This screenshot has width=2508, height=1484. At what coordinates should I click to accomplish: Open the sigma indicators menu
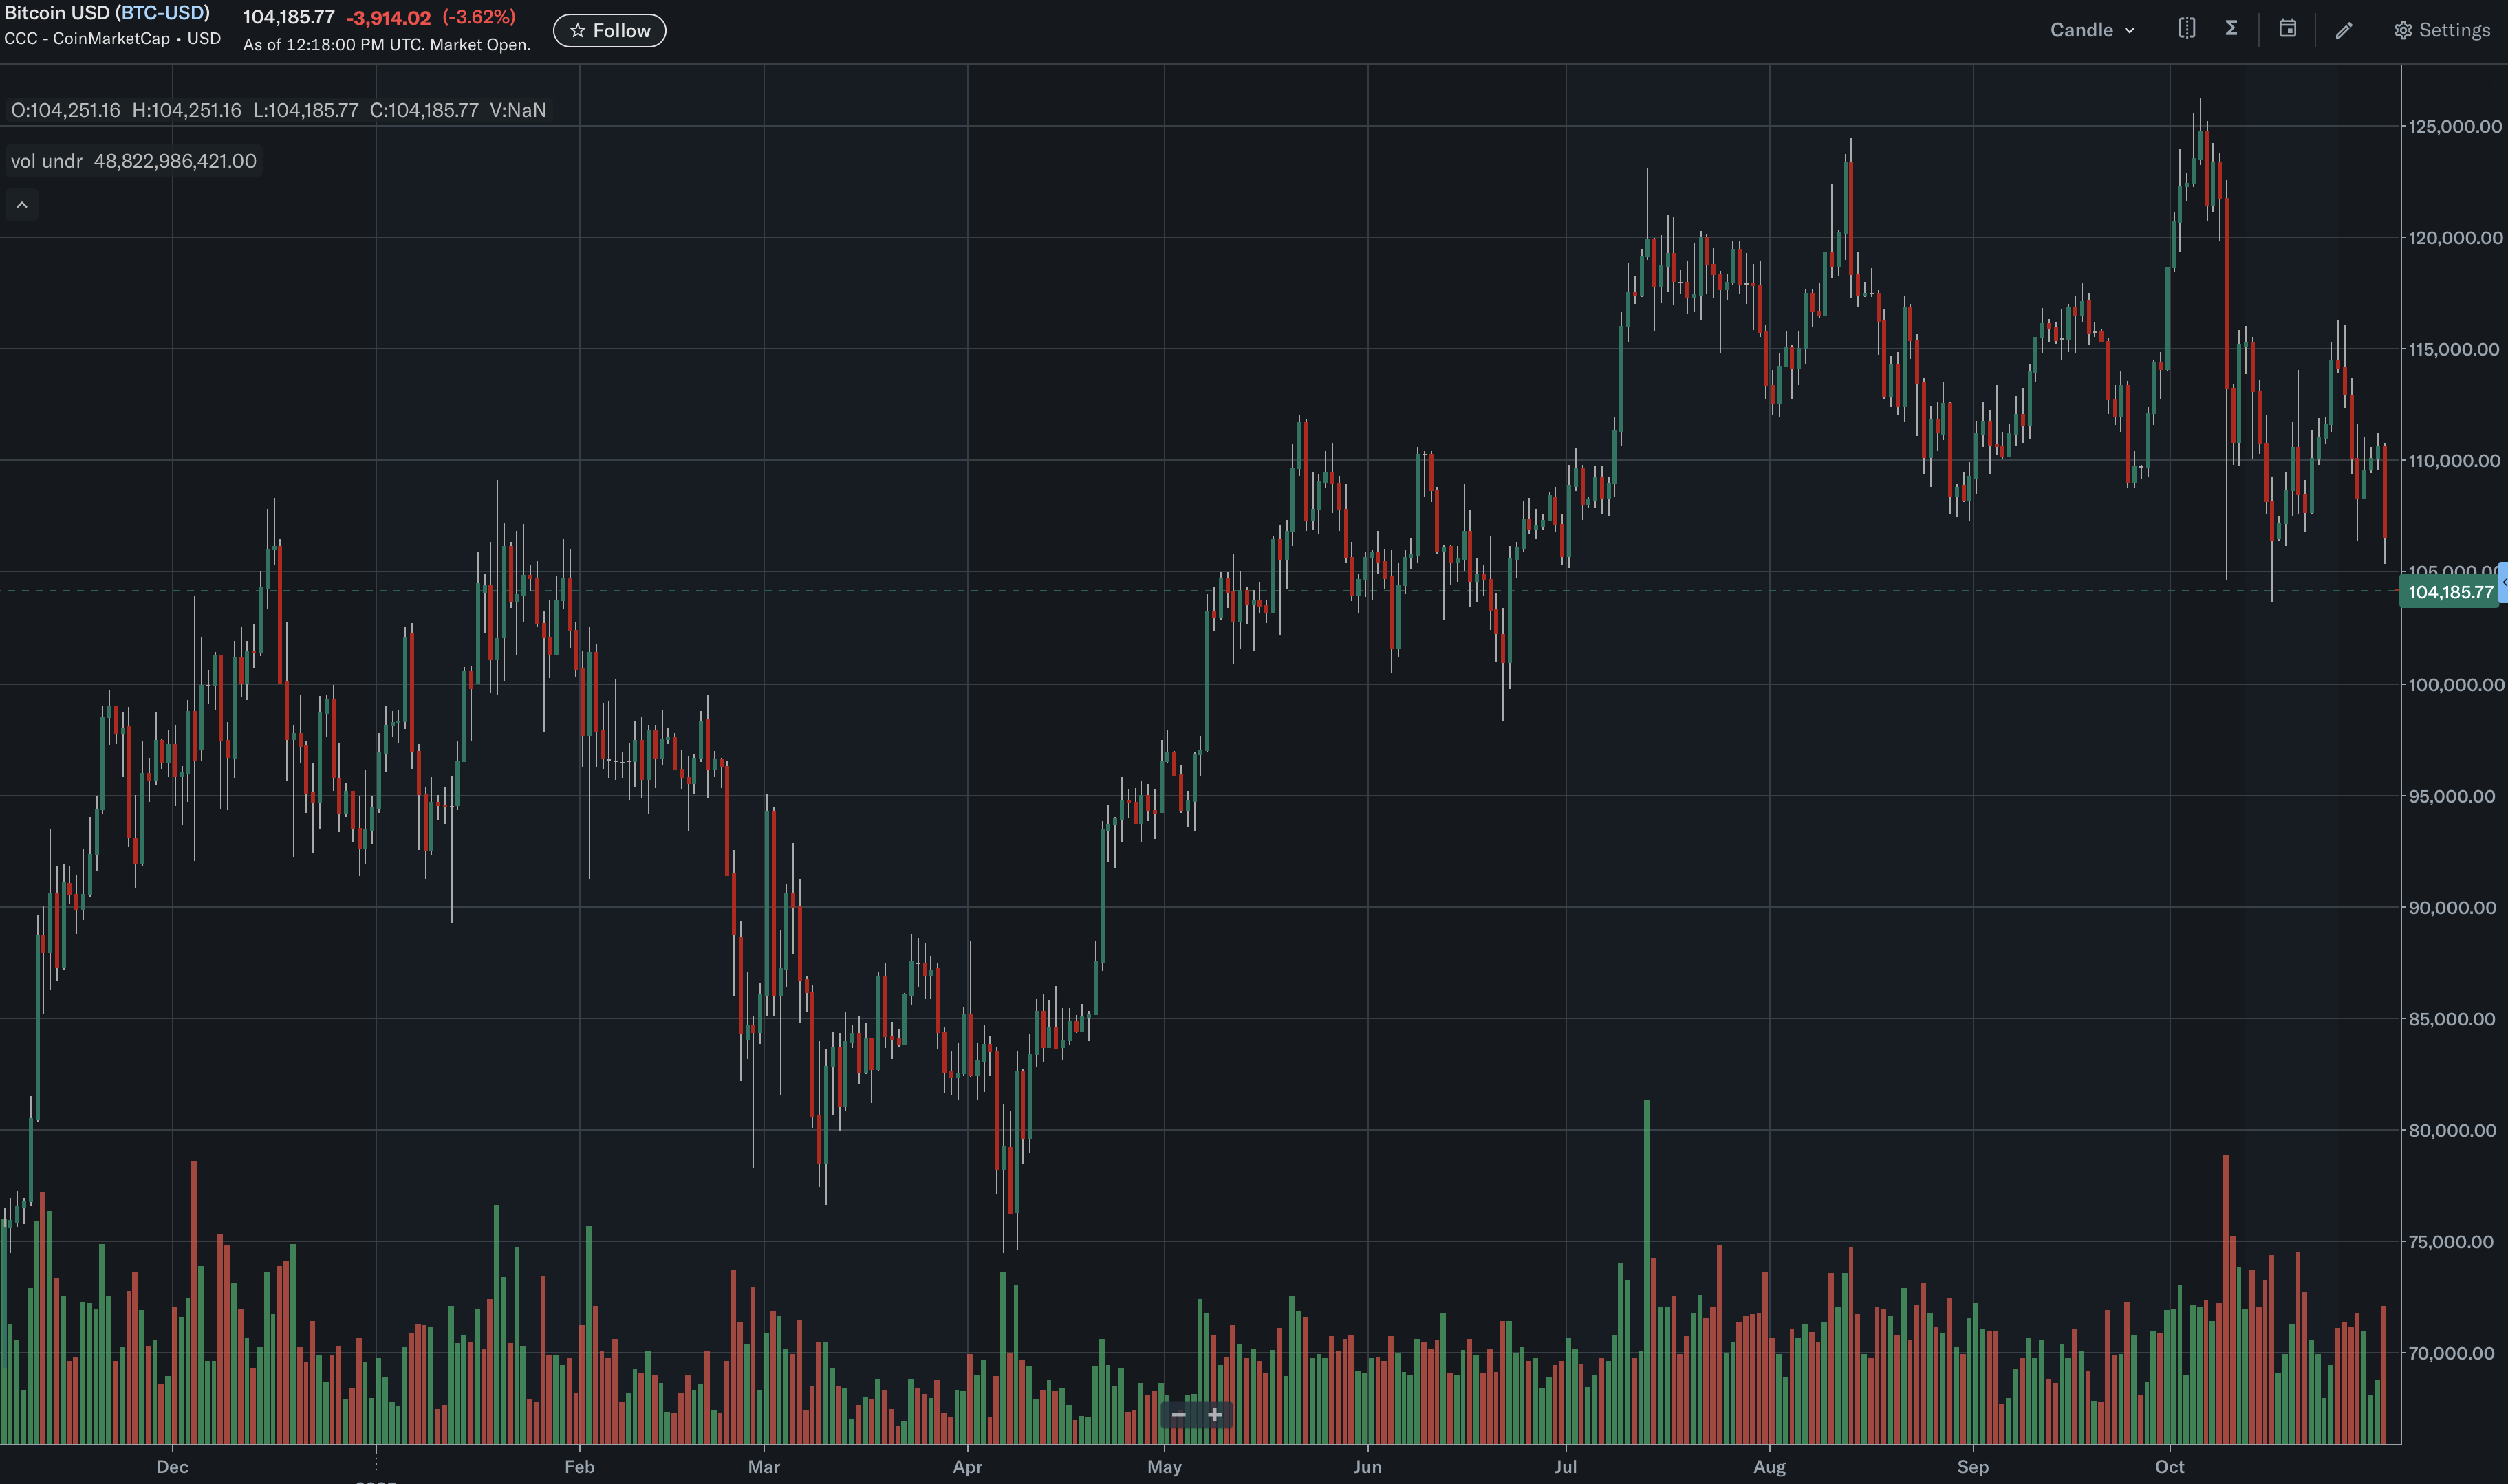tap(2231, 29)
